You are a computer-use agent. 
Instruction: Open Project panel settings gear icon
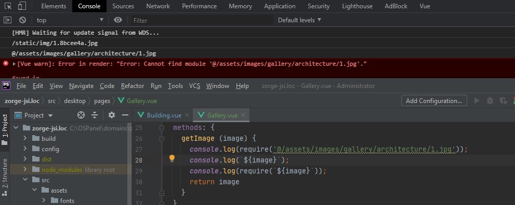(x=112, y=115)
